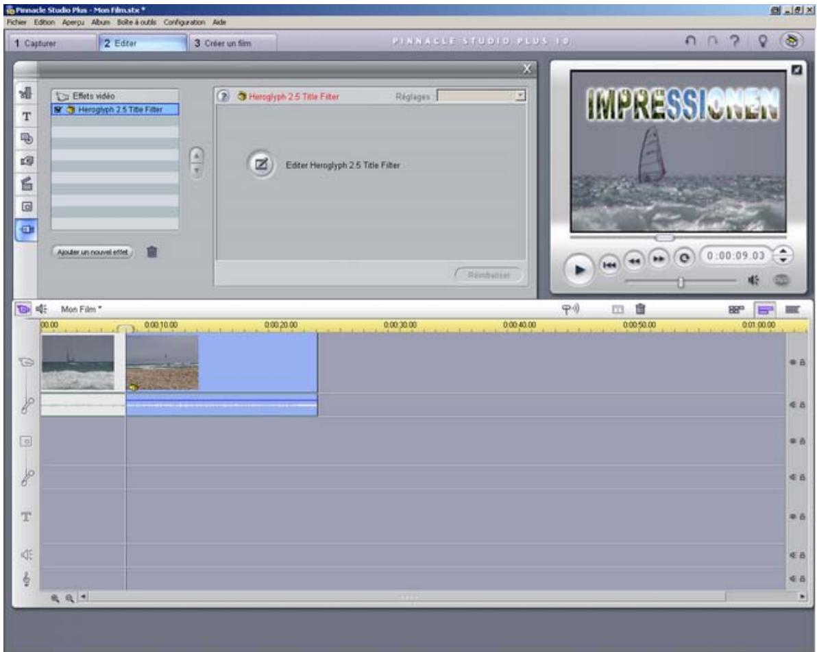Select the second beach video clip
The width and height of the screenshot is (817, 652).
pos(222,362)
